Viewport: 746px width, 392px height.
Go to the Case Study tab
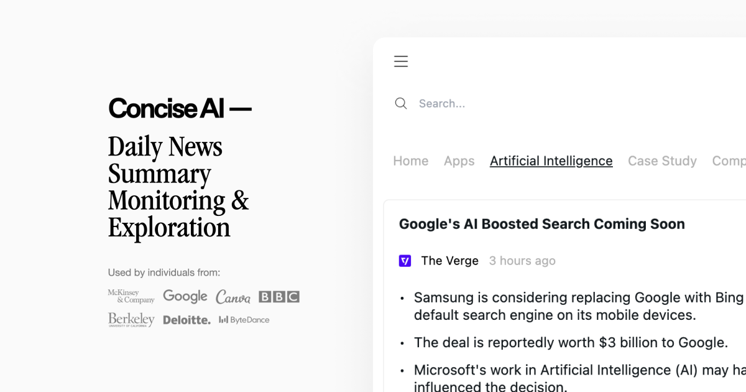662,161
